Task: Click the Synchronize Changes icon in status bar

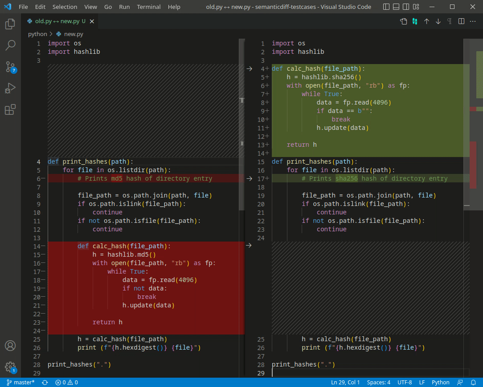Action: click(x=45, y=383)
